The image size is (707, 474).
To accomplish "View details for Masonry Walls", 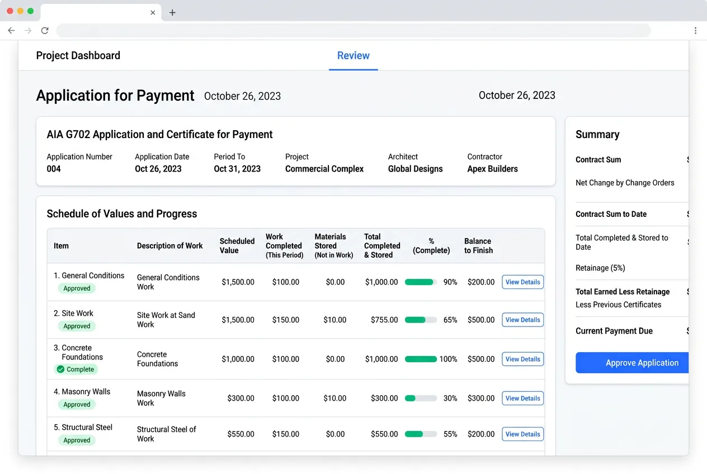I will (x=522, y=398).
